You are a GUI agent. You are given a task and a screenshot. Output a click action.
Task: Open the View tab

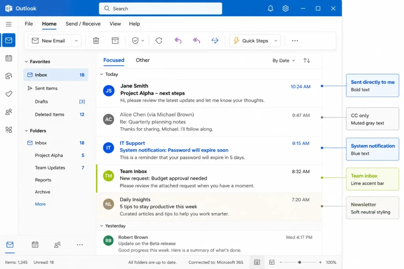[x=115, y=24]
